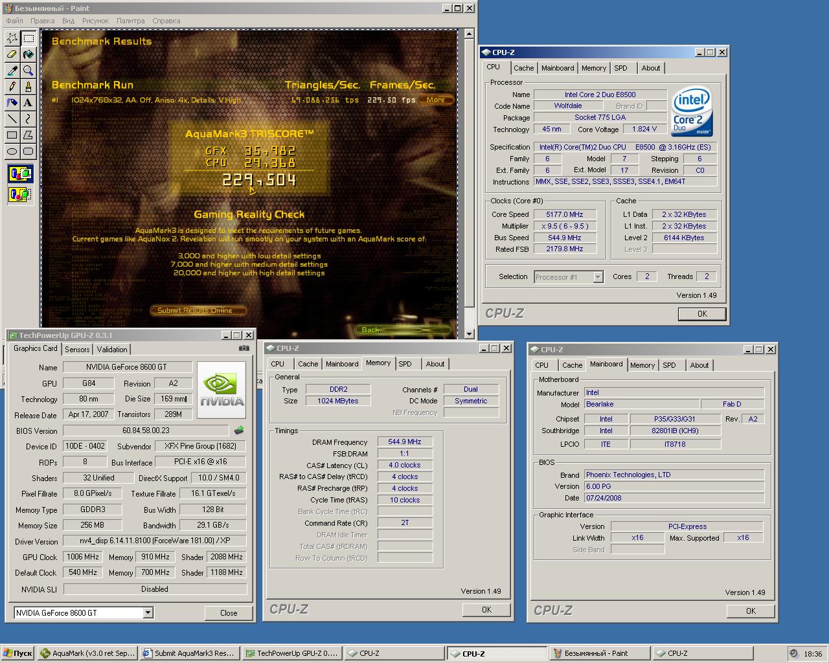
Task: Open the Рисунок menu in Paint
Action: (96, 21)
